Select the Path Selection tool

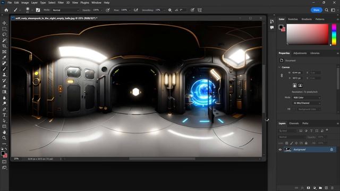click(4, 120)
